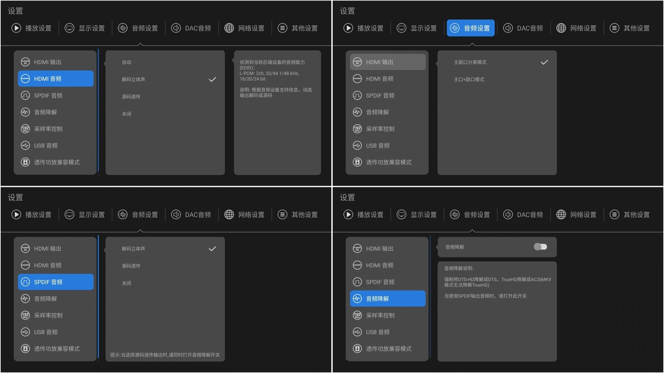The height and width of the screenshot is (373, 664).
Task: Click 网络设置 globe icon in bottom-left panel
Action: coord(229,214)
